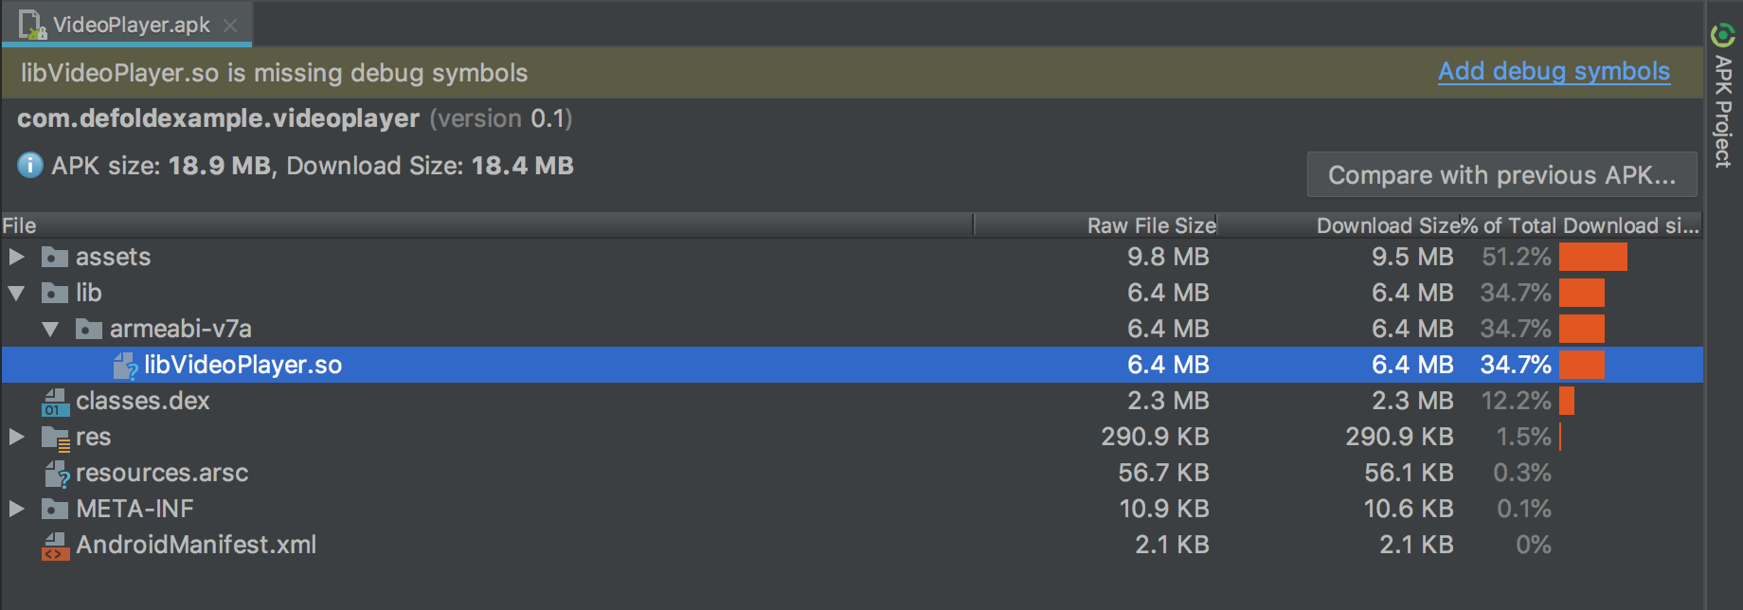Expand the META-INF folder
The width and height of the screenshot is (1743, 610).
tap(16, 510)
